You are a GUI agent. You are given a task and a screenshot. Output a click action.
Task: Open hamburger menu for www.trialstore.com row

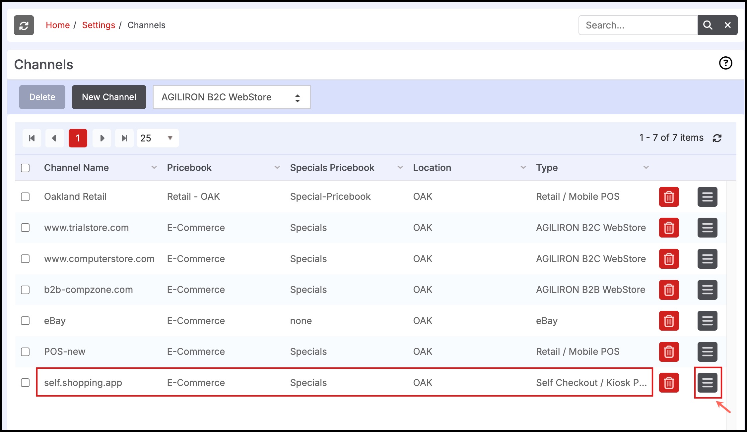(707, 228)
